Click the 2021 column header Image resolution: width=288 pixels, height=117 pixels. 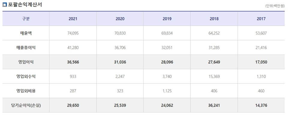pos(73,19)
